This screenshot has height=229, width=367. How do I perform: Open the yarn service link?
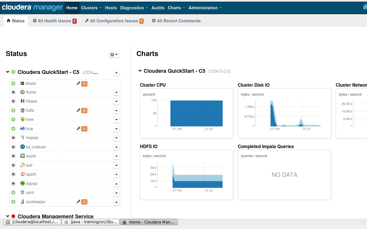(x=30, y=192)
